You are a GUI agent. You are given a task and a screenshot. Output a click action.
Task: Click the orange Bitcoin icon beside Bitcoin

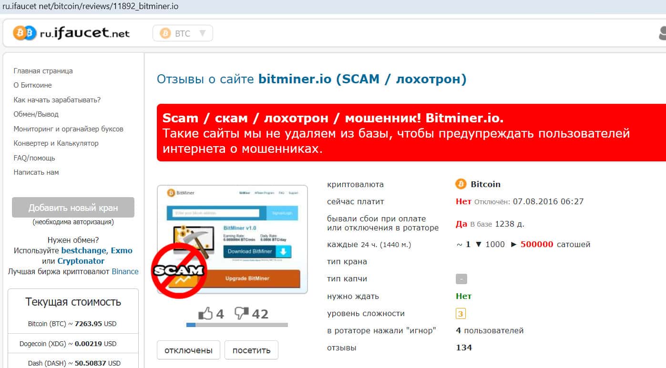pyautogui.click(x=461, y=184)
